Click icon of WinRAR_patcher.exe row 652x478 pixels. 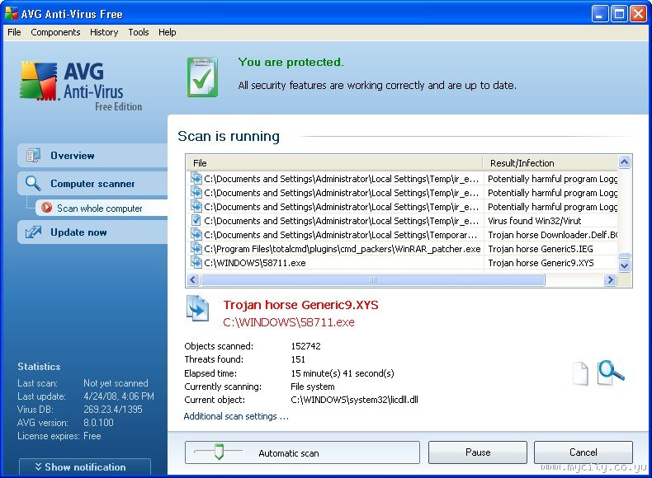pos(196,249)
